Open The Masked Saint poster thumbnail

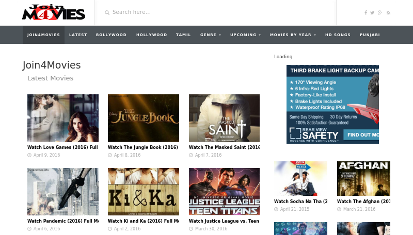point(224,118)
